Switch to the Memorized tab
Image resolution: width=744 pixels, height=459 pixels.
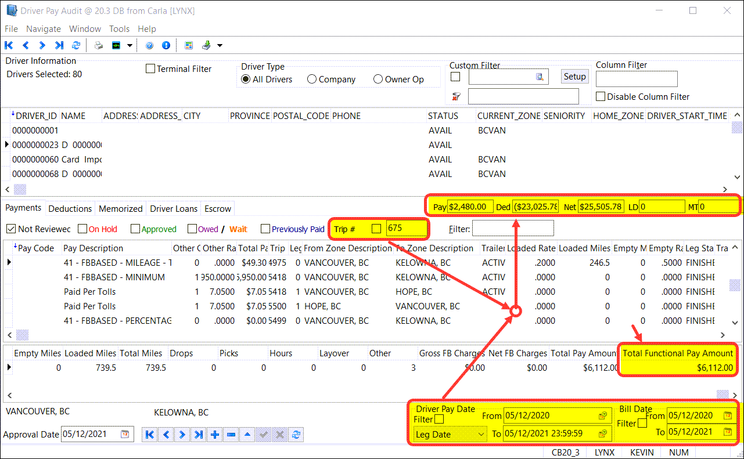120,208
